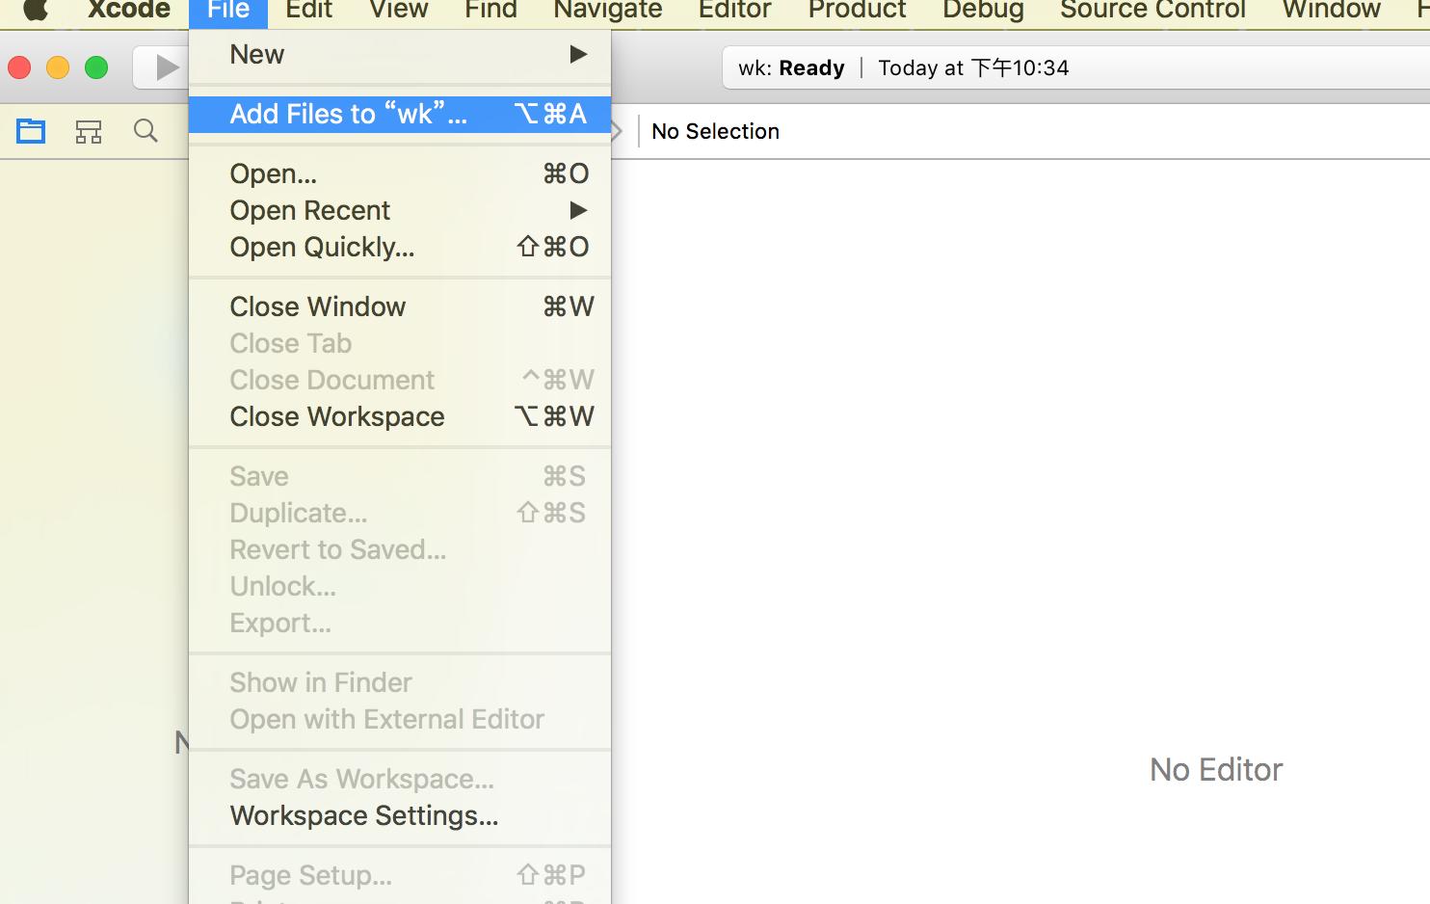Click the jump bar forward chevron
1430x904 pixels.
pos(618,131)
